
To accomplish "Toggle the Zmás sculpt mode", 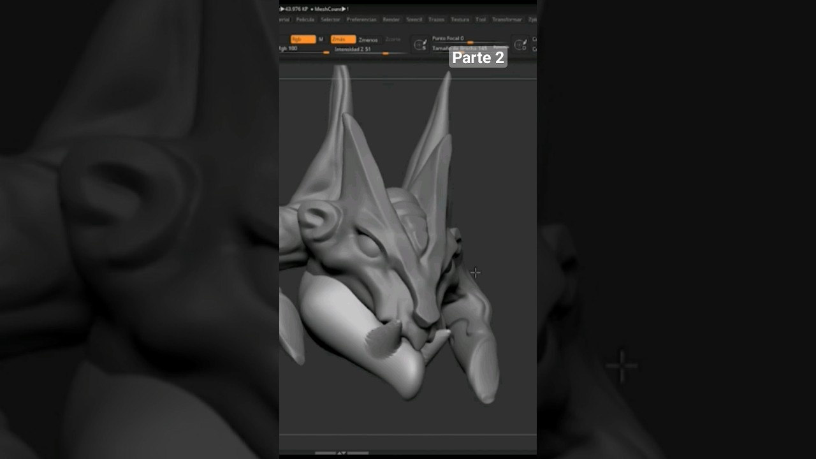I will [x=342, y=40].
